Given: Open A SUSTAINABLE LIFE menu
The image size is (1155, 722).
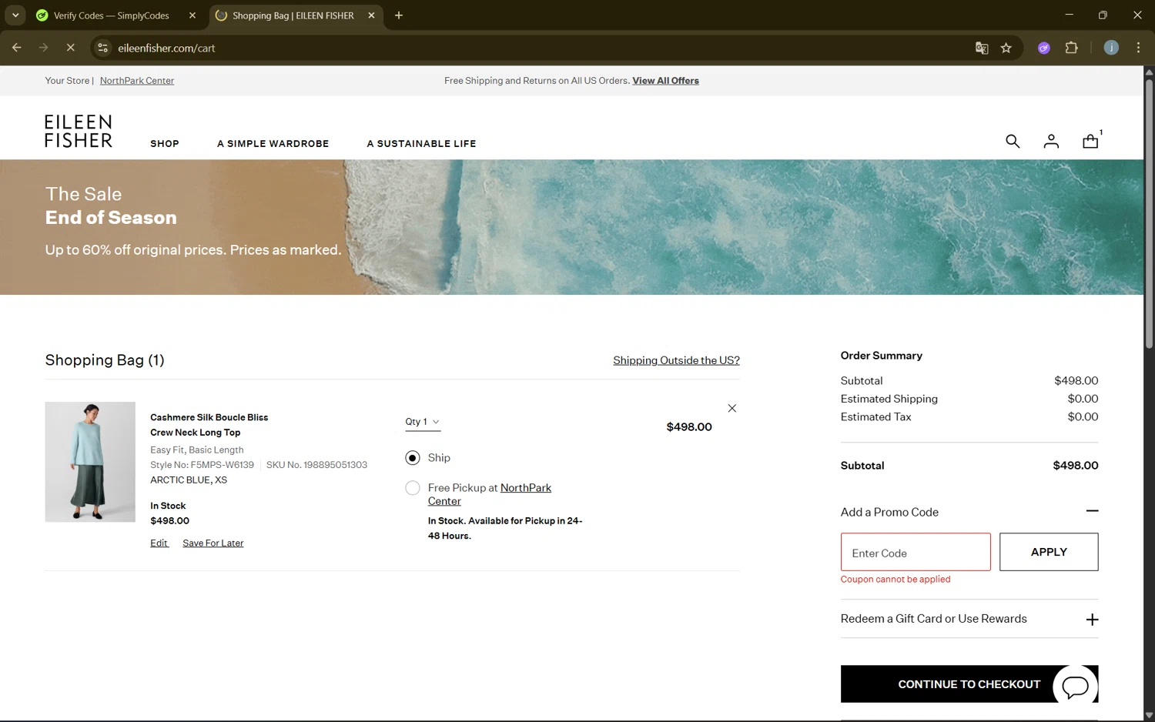Looking at the screenshot, I should pyautogui.click(x=421, y=144).
